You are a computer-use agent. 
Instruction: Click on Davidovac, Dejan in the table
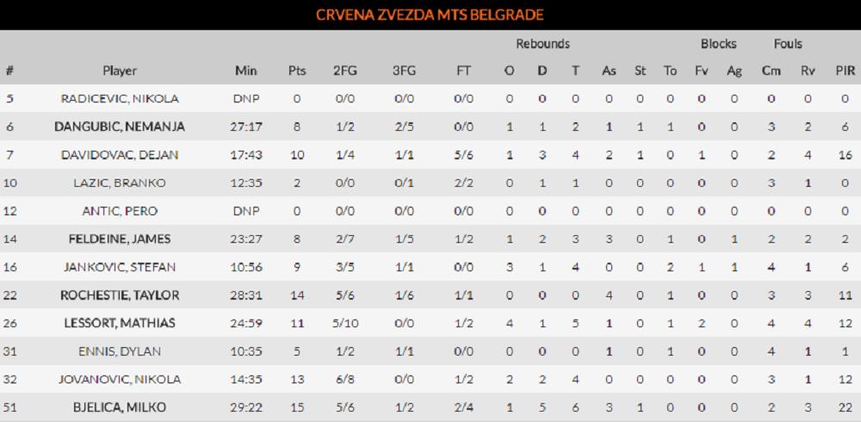pos(120,155)
